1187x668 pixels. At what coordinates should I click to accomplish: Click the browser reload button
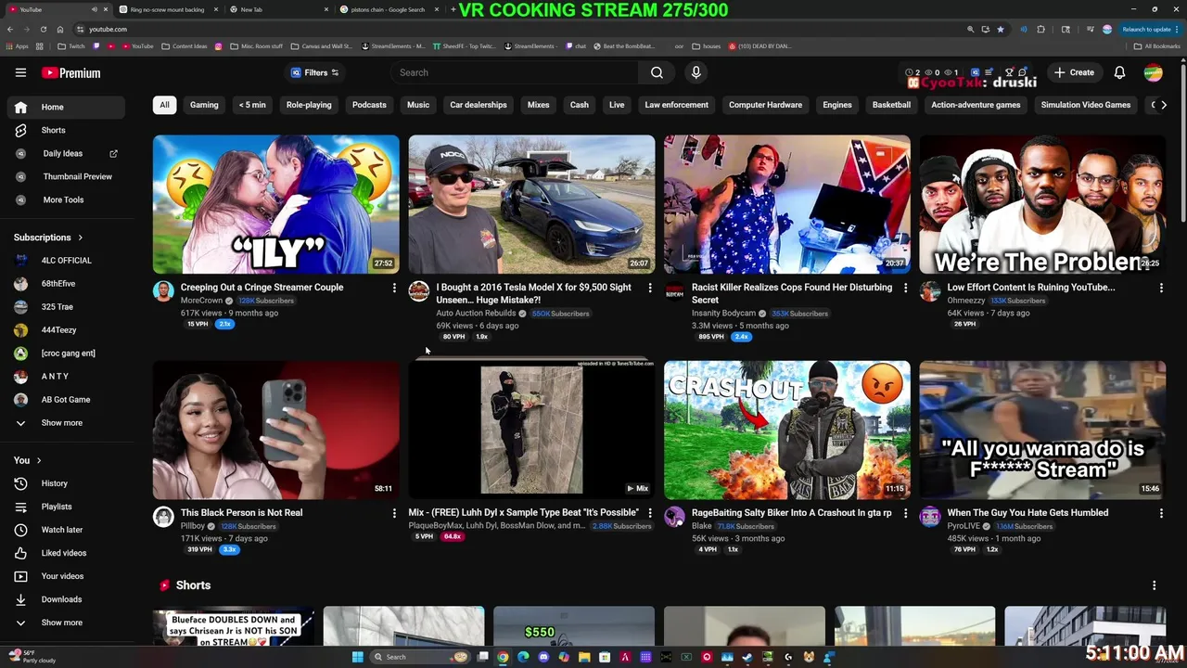tap(44, 29)
